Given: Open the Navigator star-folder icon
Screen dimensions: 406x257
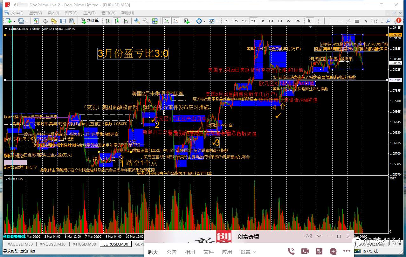Looking at the screenshot, I should point(54,21).
